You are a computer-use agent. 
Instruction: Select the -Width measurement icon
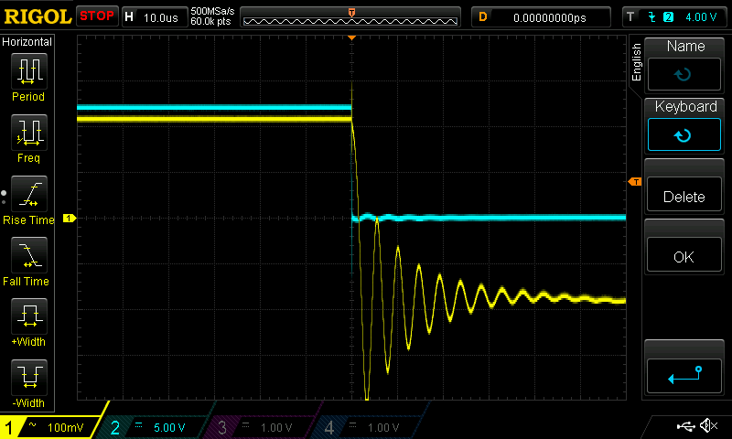tap(29, 377)
